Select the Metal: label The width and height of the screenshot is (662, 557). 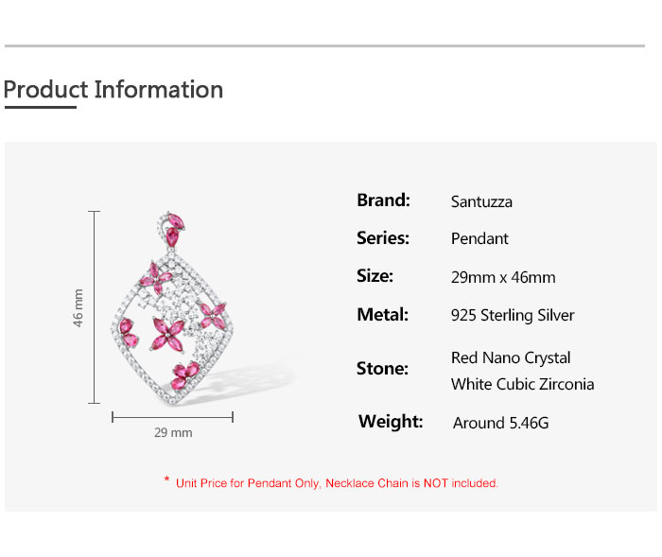[382, 314]
